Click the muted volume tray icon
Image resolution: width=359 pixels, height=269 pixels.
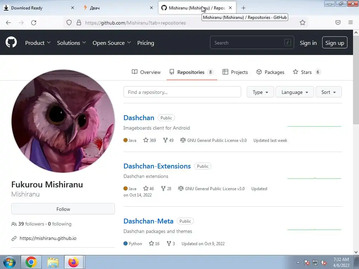point(324,262)
